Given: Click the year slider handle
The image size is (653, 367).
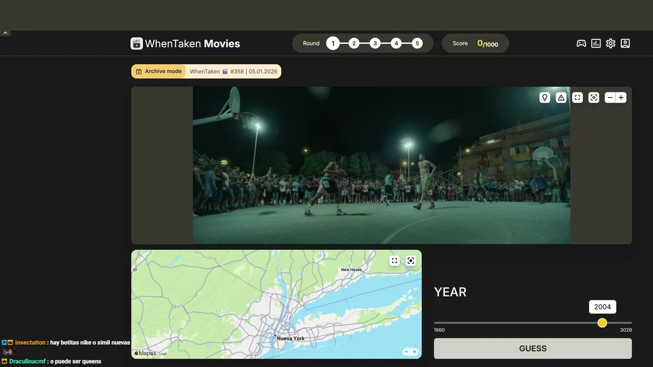Looking at the screenshot, I should [602, 323].
